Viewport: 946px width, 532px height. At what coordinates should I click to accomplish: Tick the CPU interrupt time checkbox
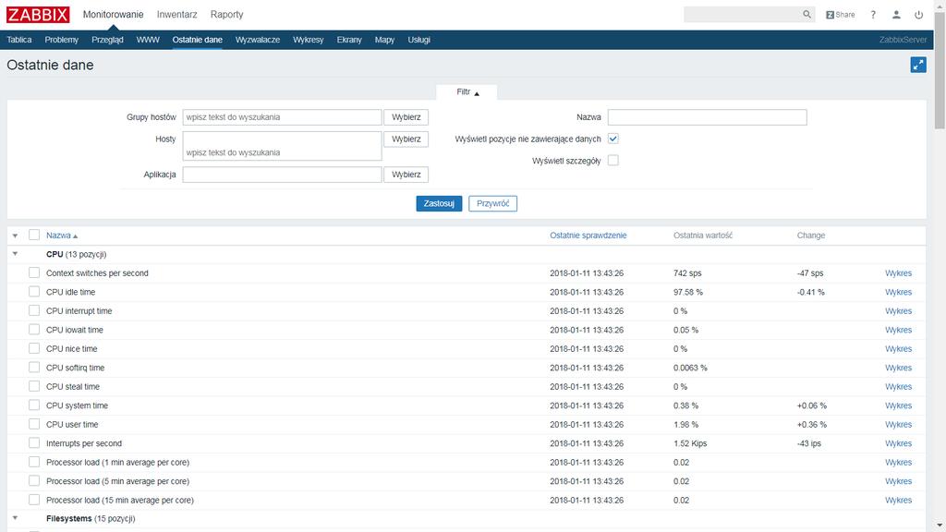[x=34, y=310]
